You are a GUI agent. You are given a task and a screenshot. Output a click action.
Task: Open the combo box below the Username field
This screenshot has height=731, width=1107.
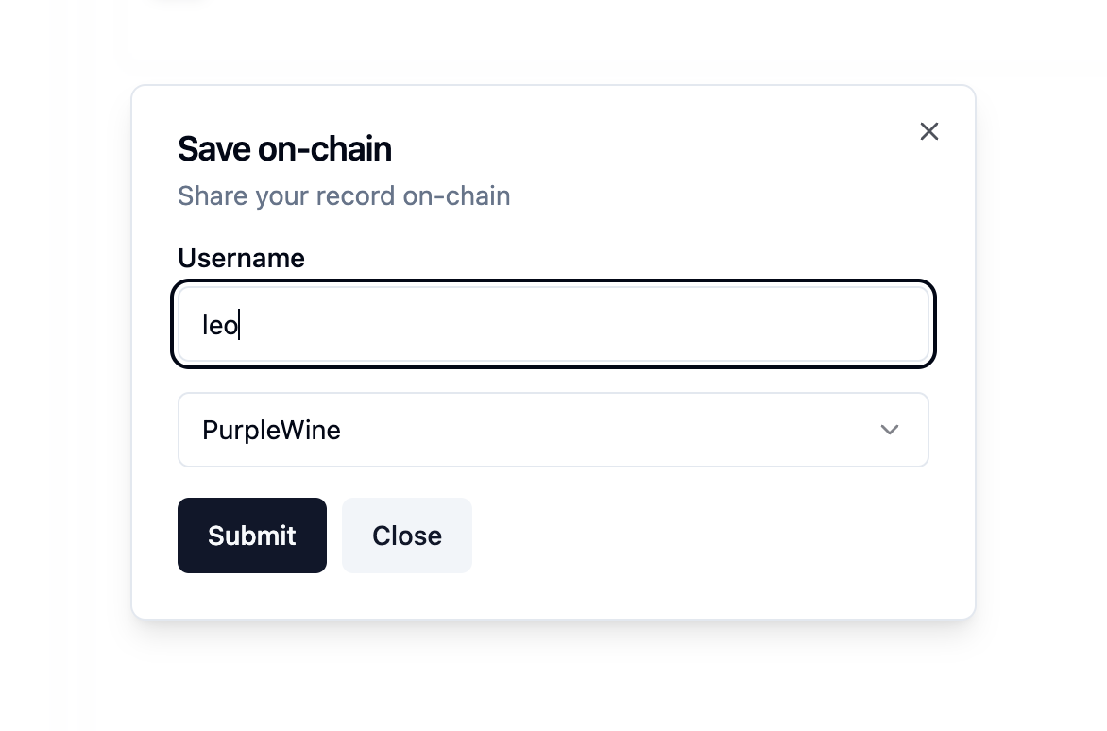553,430
